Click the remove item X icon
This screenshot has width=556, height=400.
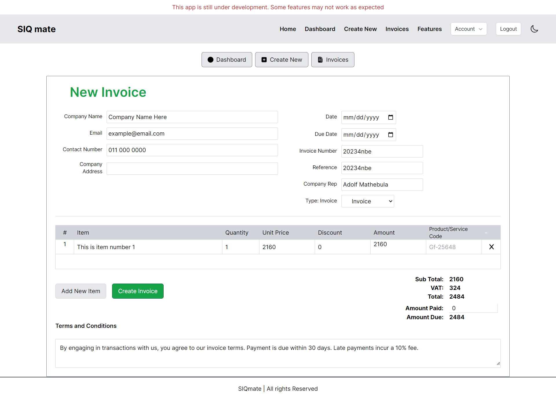point(492,247)
